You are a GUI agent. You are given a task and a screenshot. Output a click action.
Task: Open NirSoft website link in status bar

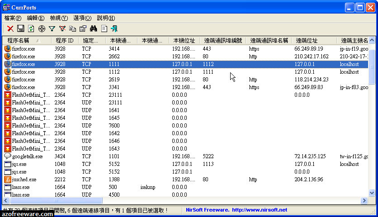pos(260,210)
